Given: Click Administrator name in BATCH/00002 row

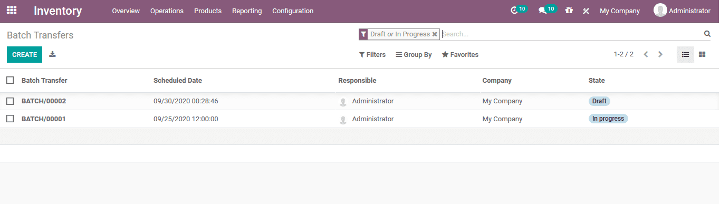Looking at the screenshot, I should (x=373, y=101).
